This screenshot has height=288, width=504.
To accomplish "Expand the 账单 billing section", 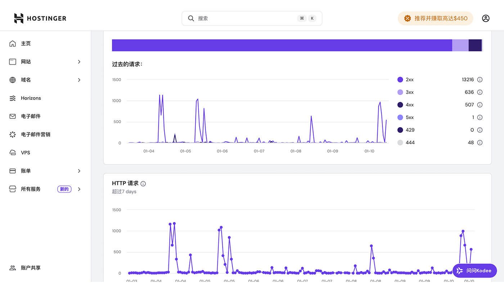I will pos(79,171).
